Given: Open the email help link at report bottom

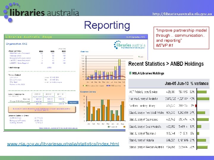Looking at the screenshot, I should click(58, 128).
